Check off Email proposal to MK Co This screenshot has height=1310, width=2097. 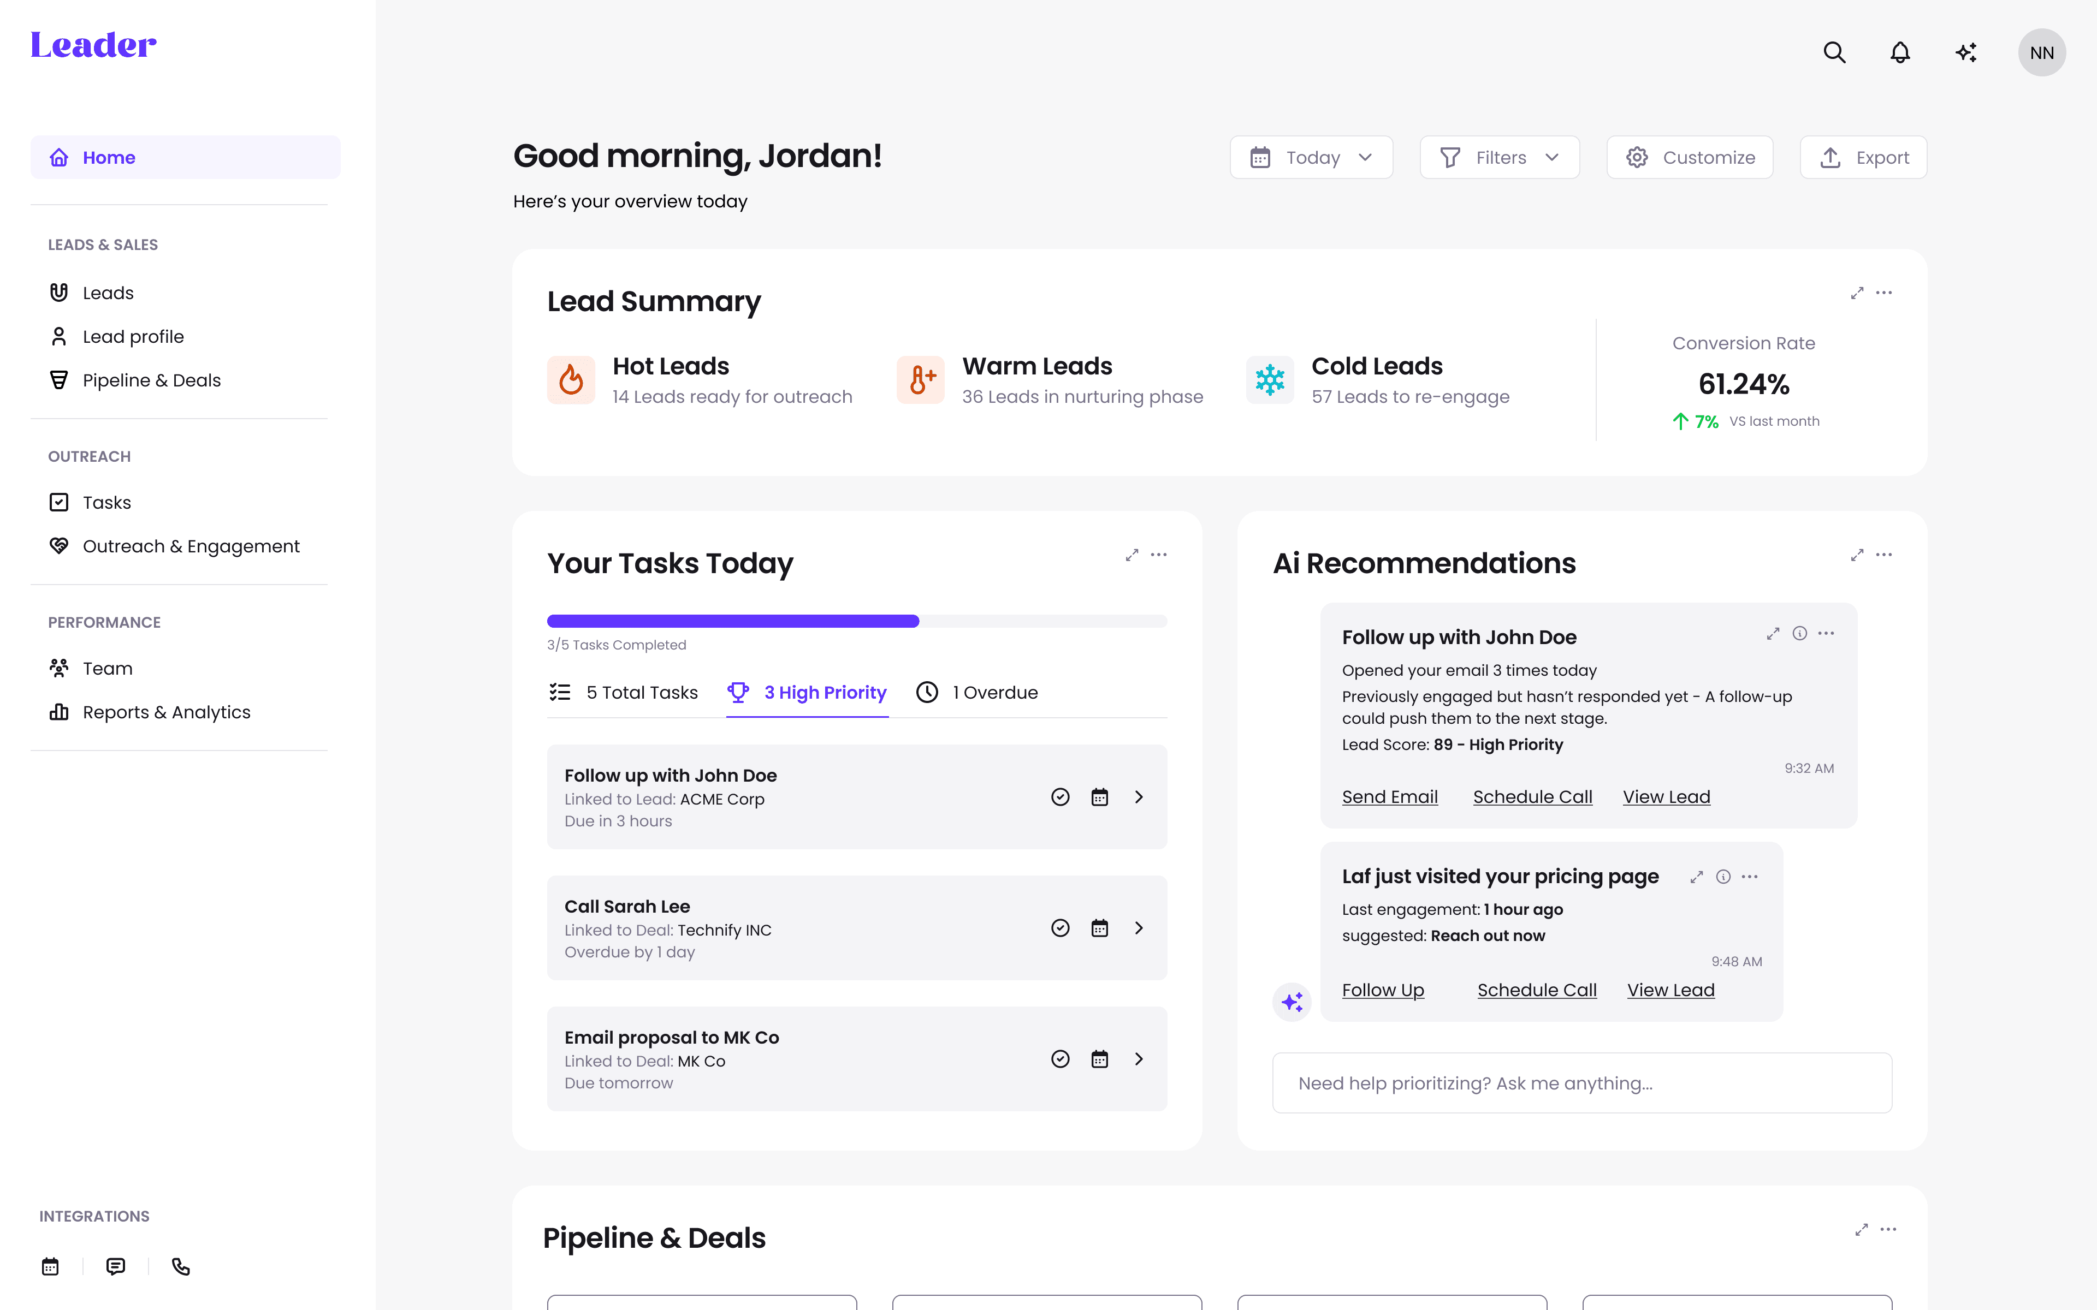pos(1060,1059)
